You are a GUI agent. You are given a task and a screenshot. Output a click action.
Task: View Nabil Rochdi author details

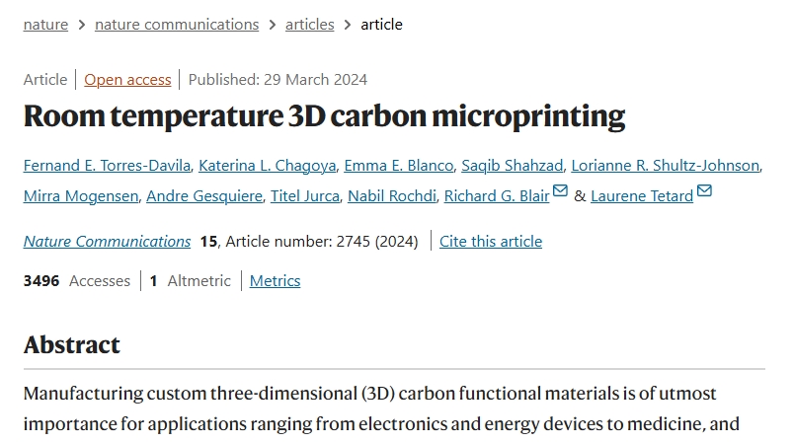(391, 196)
